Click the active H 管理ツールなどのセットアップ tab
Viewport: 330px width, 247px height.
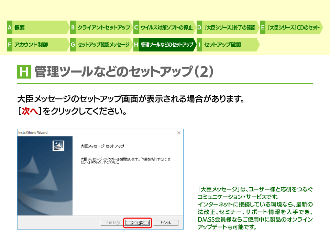point(164,45)
